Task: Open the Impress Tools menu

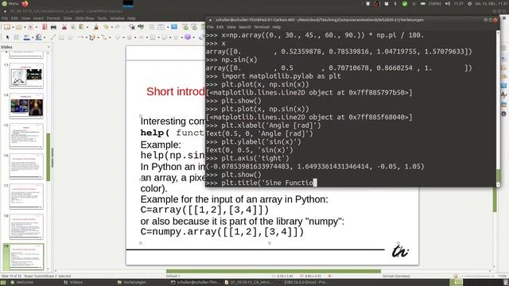Action: (102, 18)
